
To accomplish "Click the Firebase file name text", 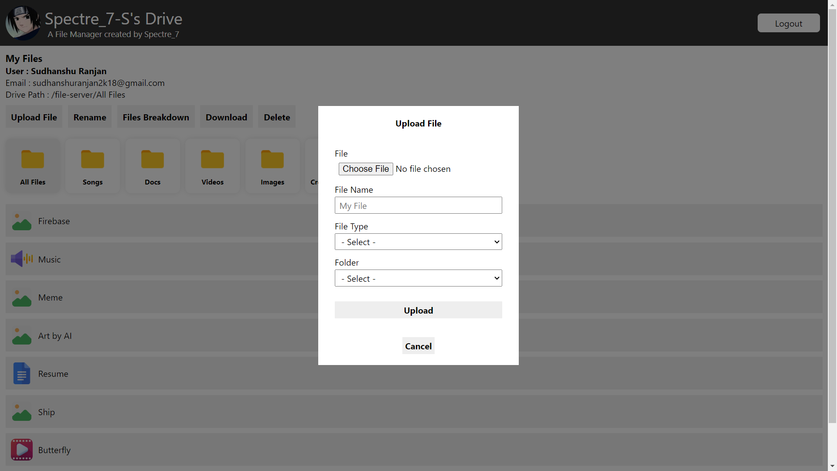I will coord(54,221).
